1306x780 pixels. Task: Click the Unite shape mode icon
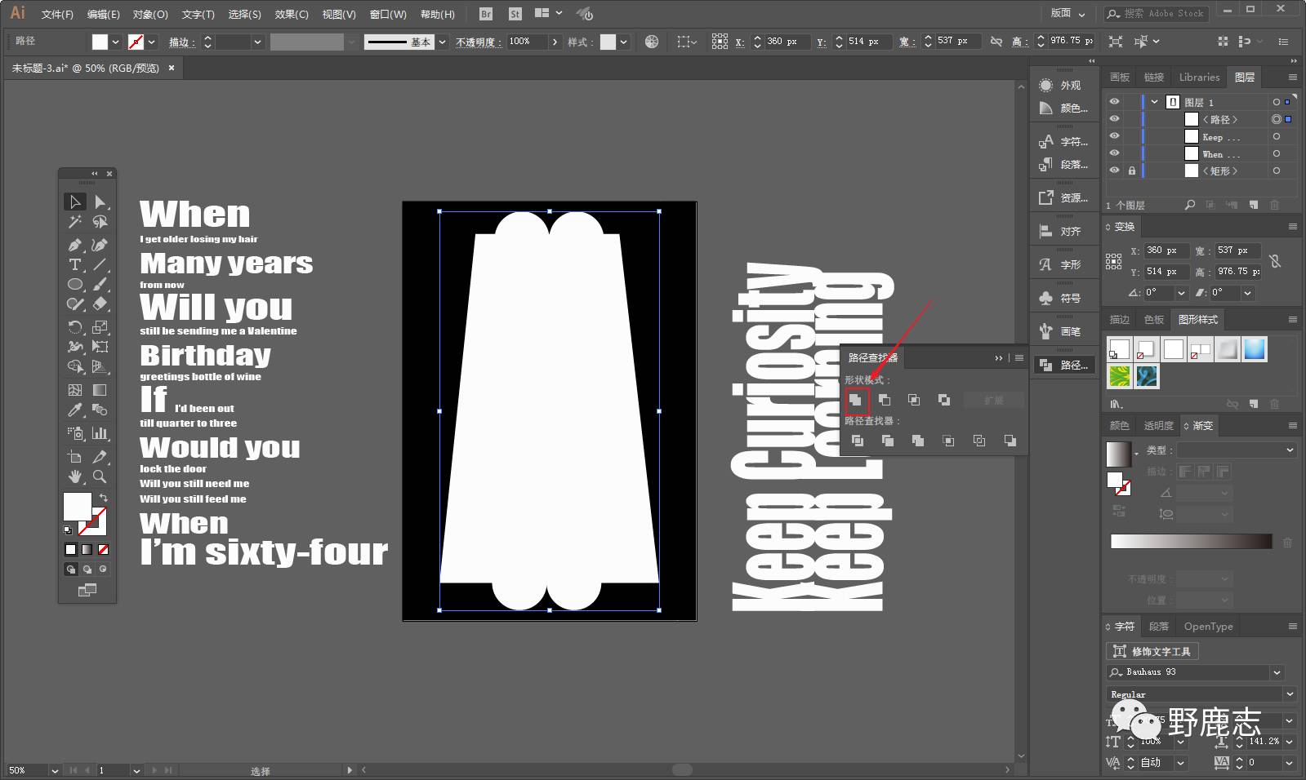[x=855, y=400]
